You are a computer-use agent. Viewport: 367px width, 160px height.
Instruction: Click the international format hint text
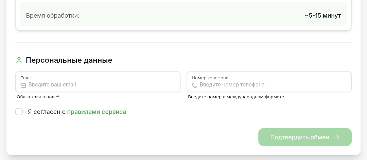click(236, 97)
